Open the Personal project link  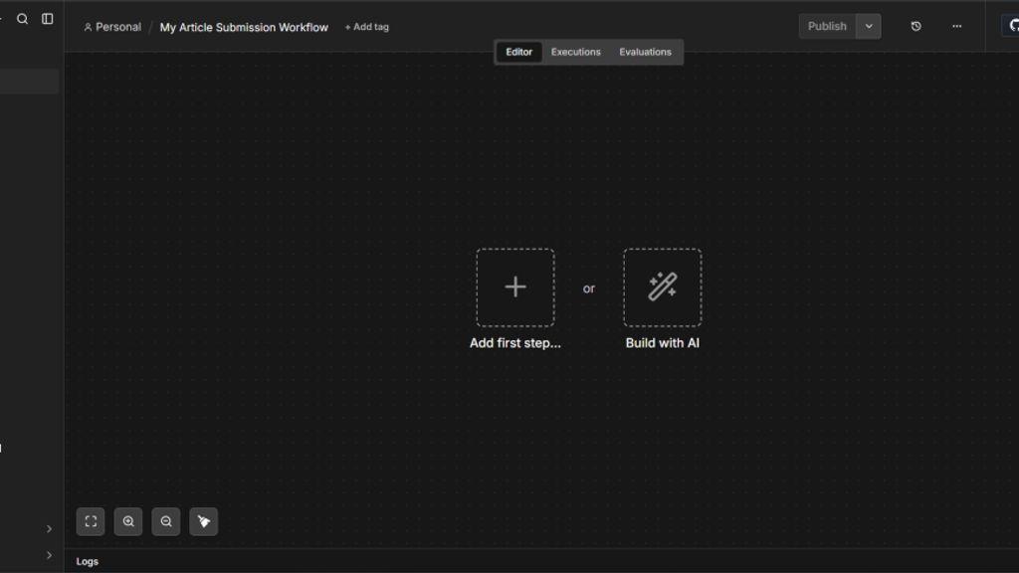pyautogui.click(x=112, y=27)
